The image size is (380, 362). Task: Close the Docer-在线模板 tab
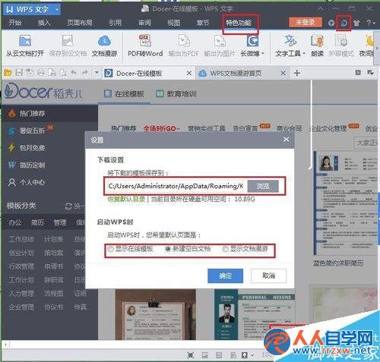[x=189, y=73]
